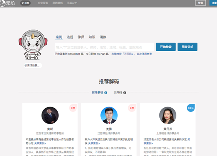This screenshot has height=156, width=217.
Task: Open title 案外人异议成立应执行回转但不属于执行错误
Action: tap(109, 141)
